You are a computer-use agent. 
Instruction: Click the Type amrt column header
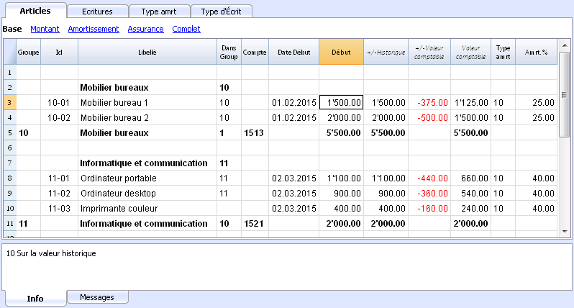click(x=503, y=52)
